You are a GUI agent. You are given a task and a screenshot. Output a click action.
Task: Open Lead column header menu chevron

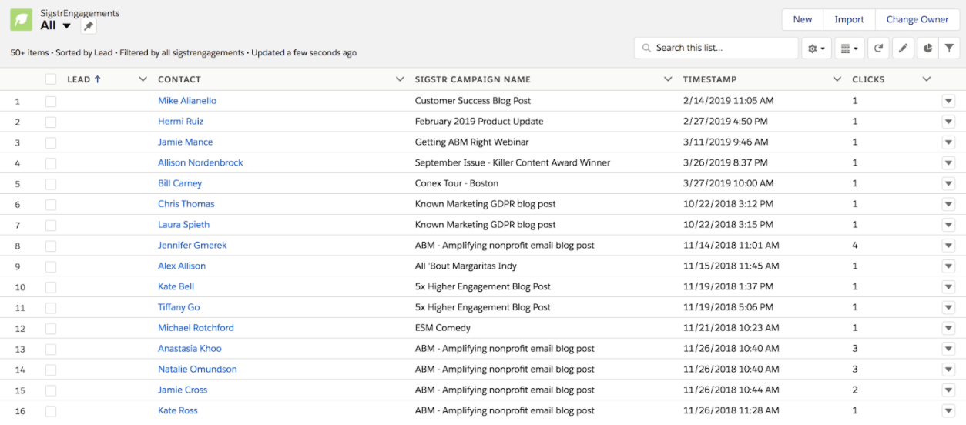143,79
